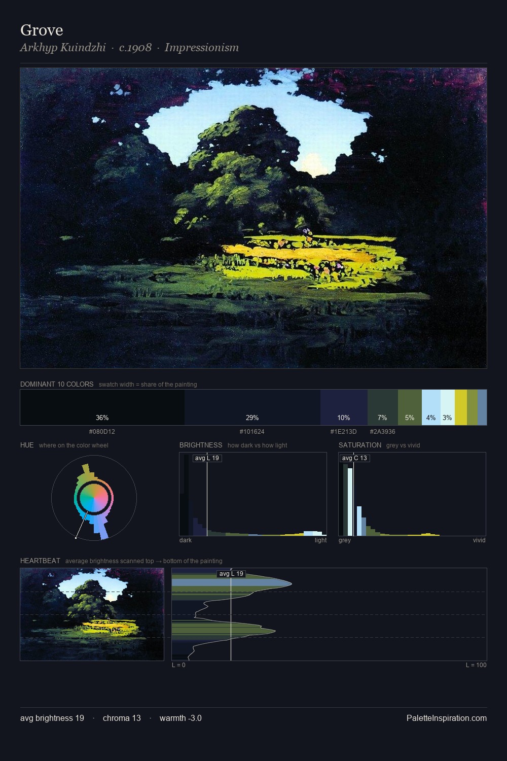Open the main Grove painting image
The height and width of the screenshot is (761, 507).
point(253,218)
